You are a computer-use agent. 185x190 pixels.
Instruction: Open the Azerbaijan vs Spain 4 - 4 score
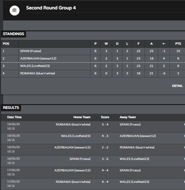[x=105, y=170]
